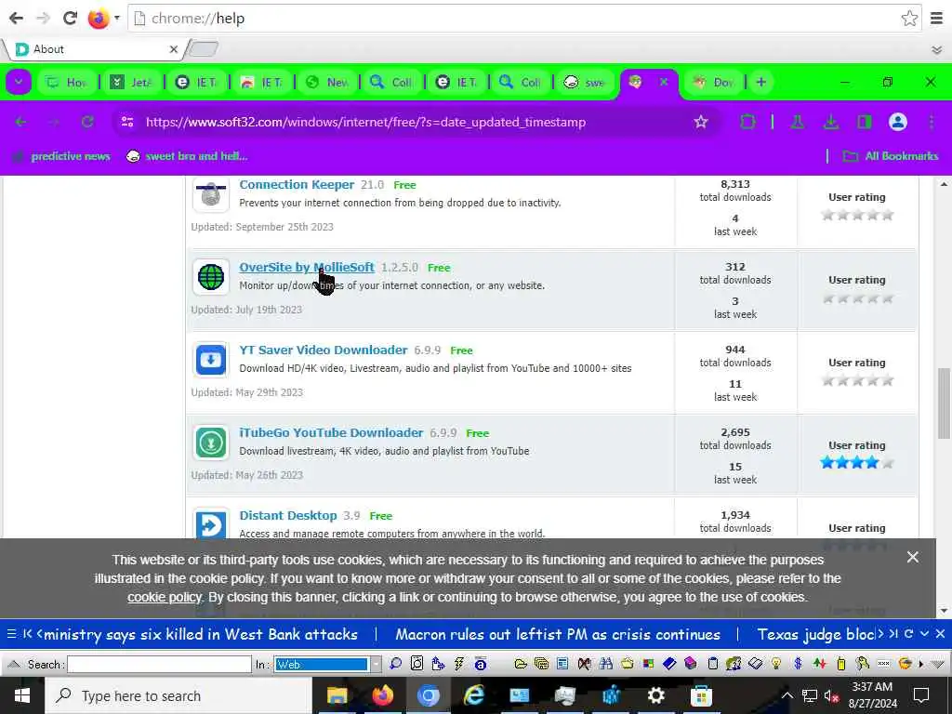Switch to the 'swe' tab
This screenshot has height=714, width=952.
click(x=584, y=82)
